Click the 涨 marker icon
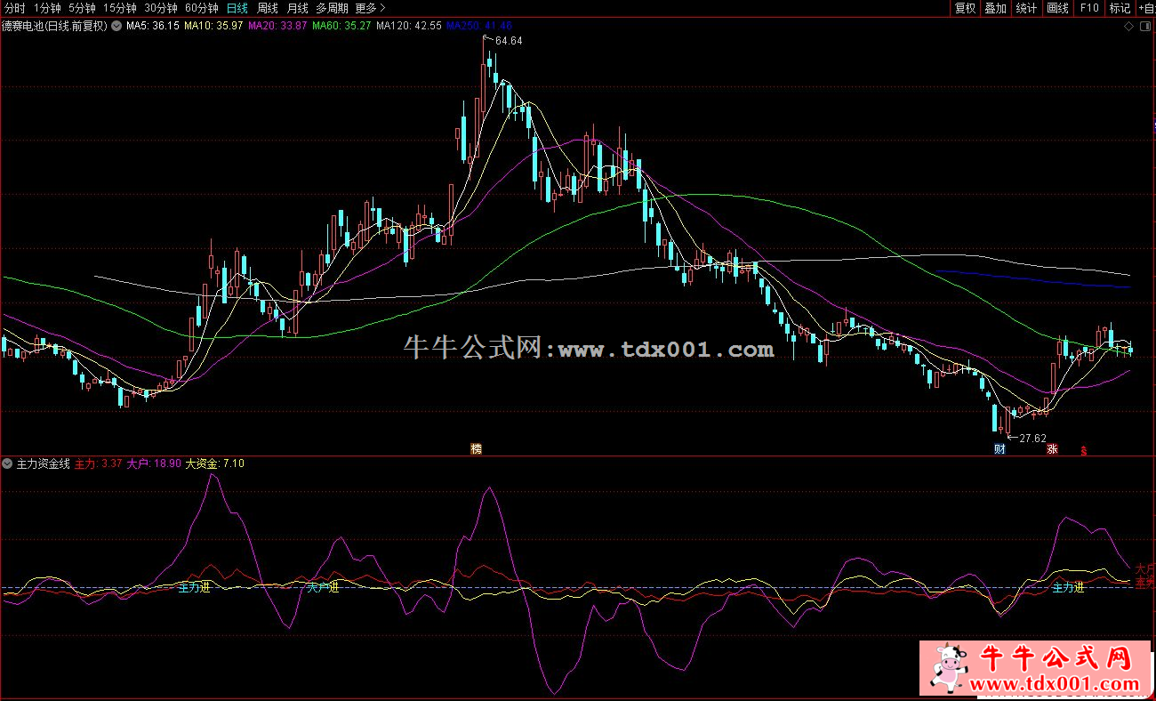The width and height of the screenshot is (1156, 701). pos(1052,449)
